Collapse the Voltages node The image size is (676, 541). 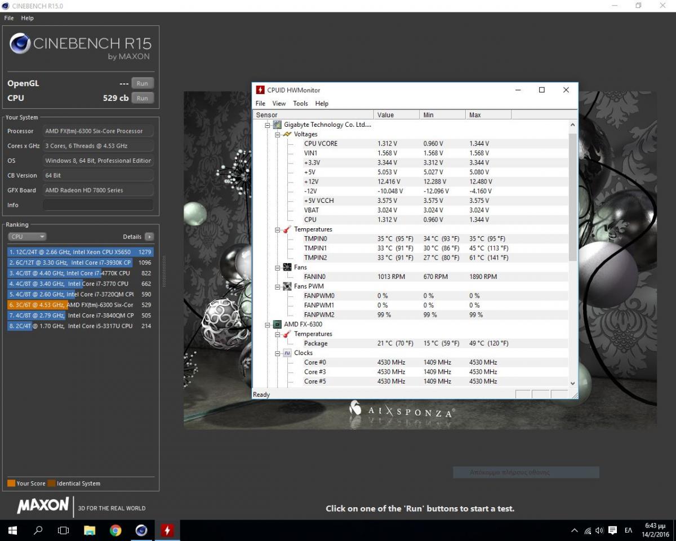coord(277,134)
